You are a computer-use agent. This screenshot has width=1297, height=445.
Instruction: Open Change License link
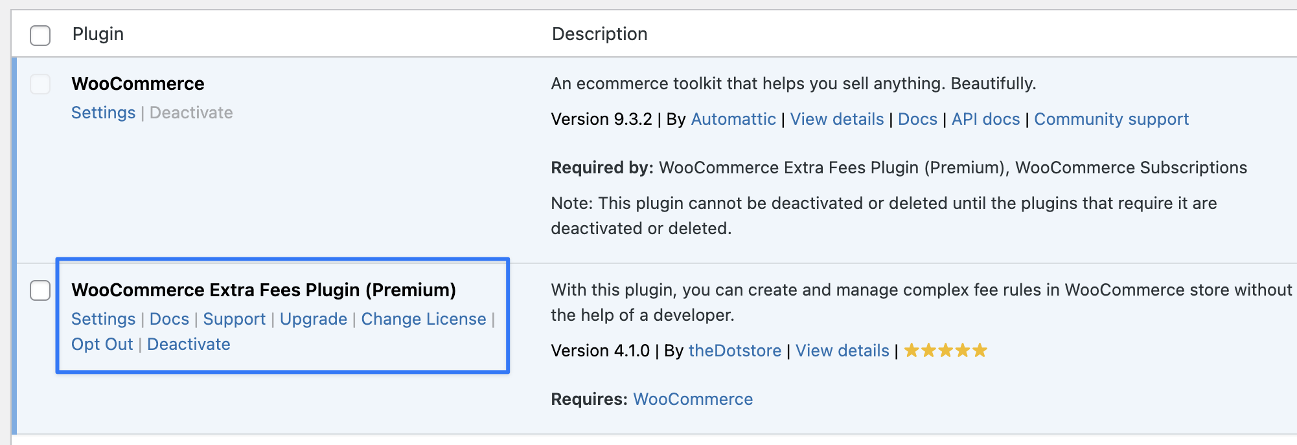(424, 319)
